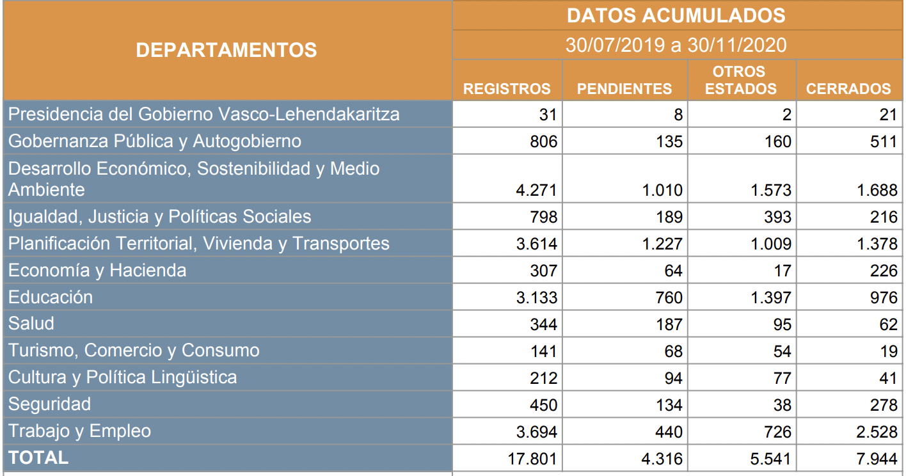The width and height of the screenshot is (906, 476).
Task: Click the Trabajo y Empleo row label
Action: [79, 431]
